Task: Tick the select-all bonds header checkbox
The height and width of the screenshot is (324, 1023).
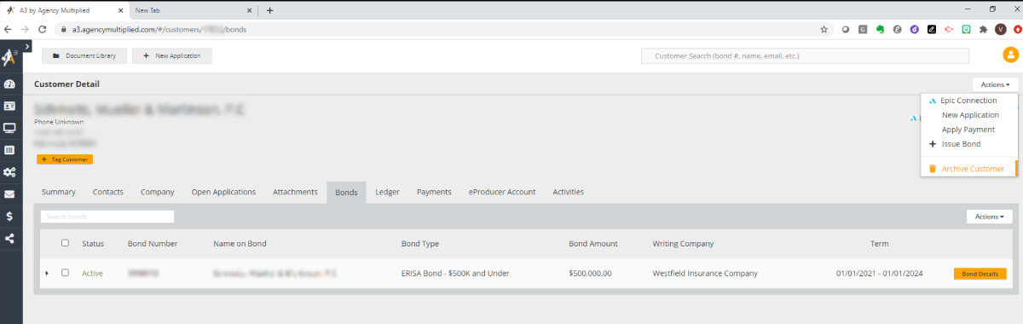Action: pyautogui.click(x=65, y=243)
